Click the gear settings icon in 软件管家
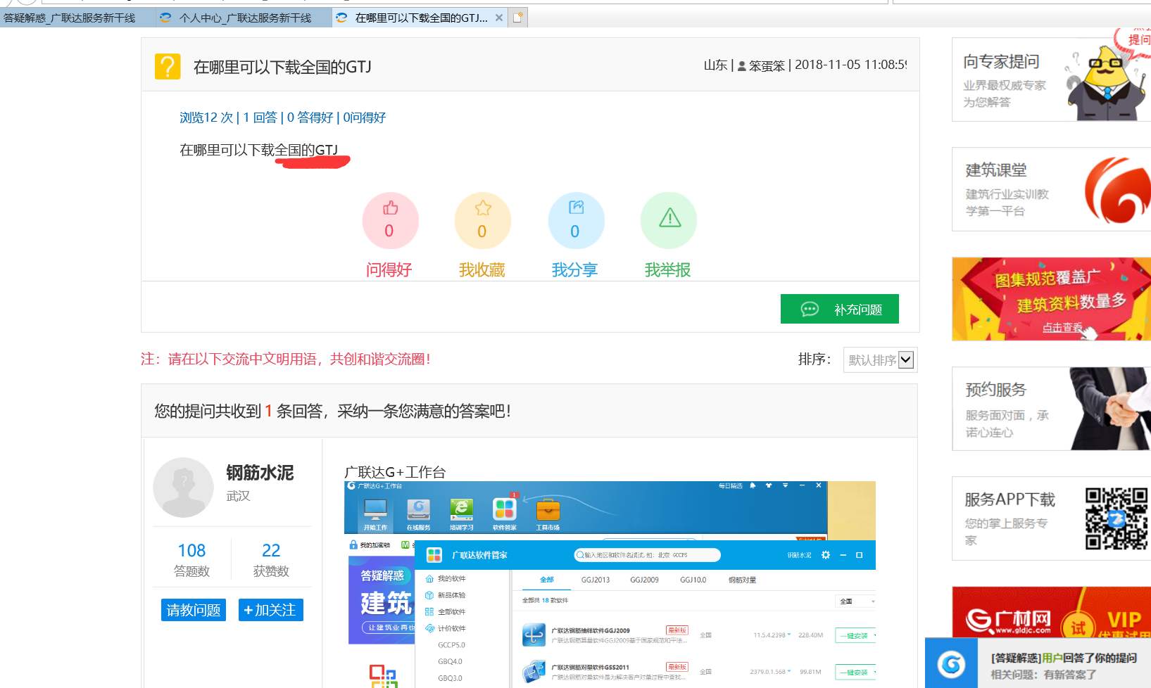Image resolution: width=1151 pixels, height=688 pixels. [x=826, y=555]
